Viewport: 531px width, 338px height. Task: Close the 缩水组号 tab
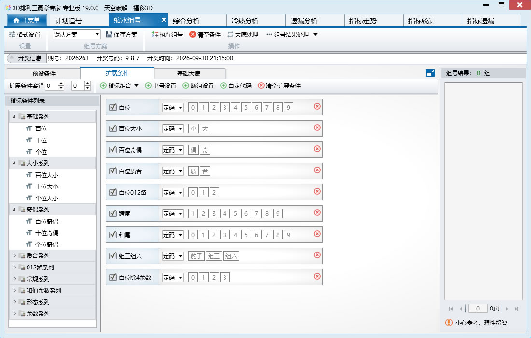[164, 20]
